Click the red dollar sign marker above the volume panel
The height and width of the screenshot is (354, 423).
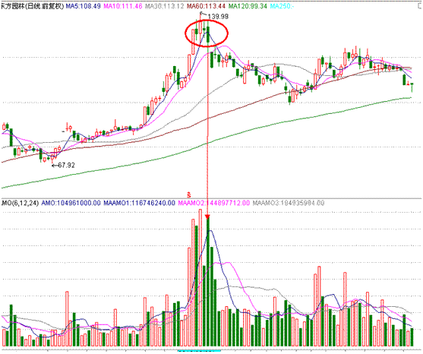189,194
